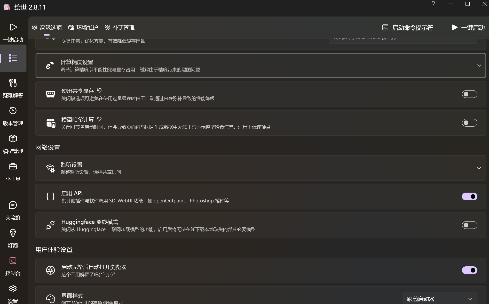Image resolution: width=489 pixels, height=304 pixels.
Task: Click the Huggingface 离线模式 label text
Action: click(x=90, y=222)
